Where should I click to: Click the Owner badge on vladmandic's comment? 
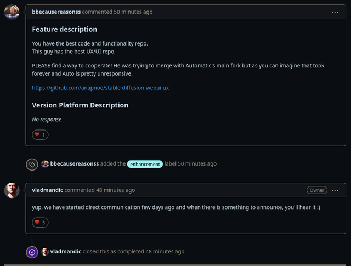pos(317,190)
